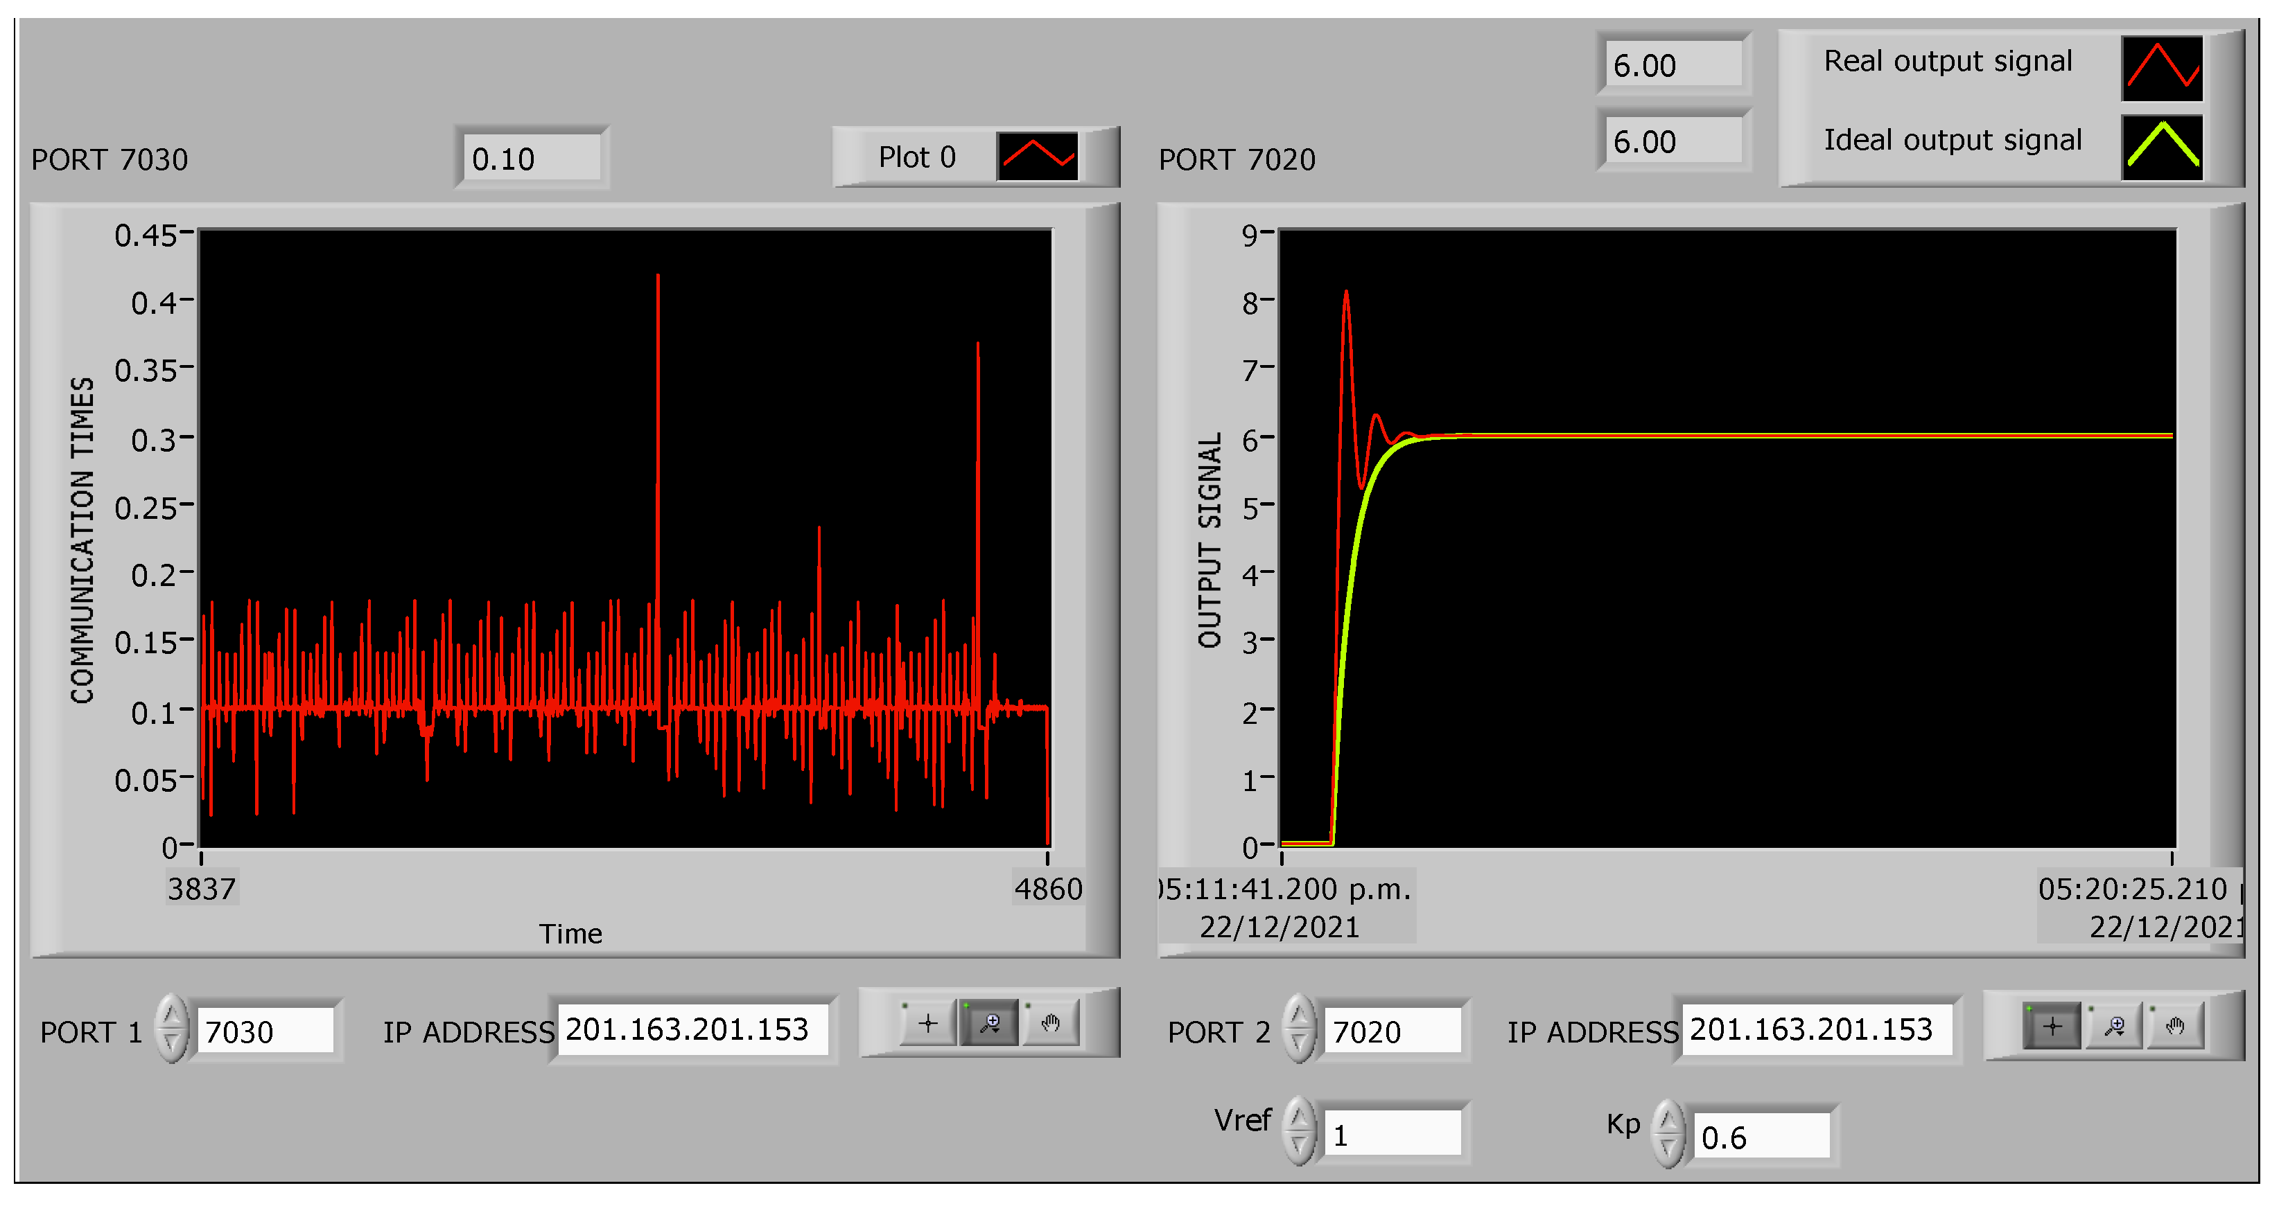Select pan hand tool on left graph palette

click(x=1050, y=1024)
